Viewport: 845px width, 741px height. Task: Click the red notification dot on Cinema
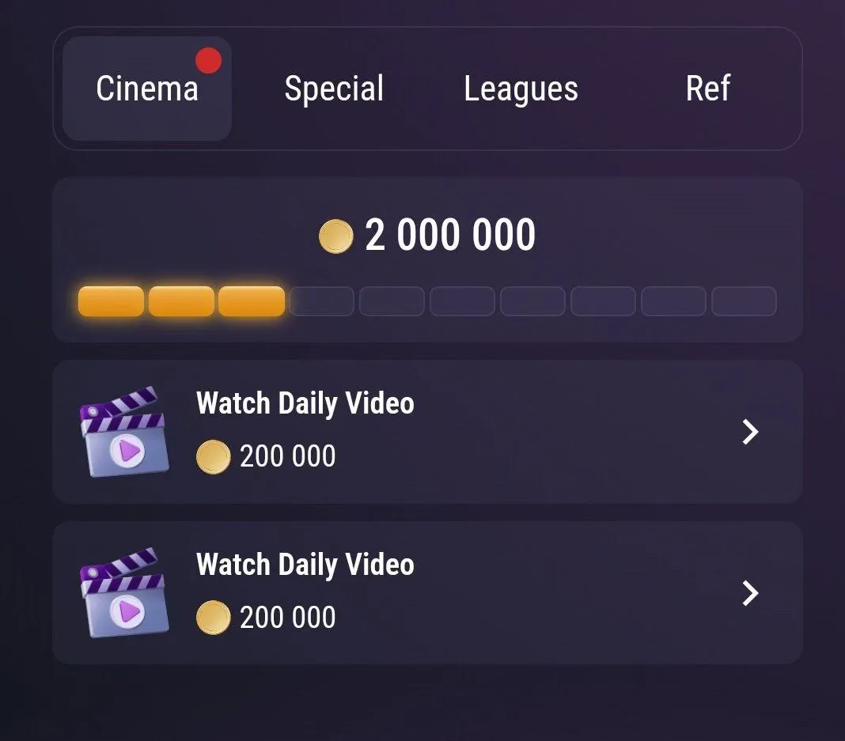(x=209, y=60)
